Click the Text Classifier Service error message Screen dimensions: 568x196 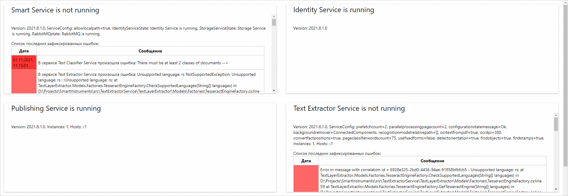[x=133, y=63]
